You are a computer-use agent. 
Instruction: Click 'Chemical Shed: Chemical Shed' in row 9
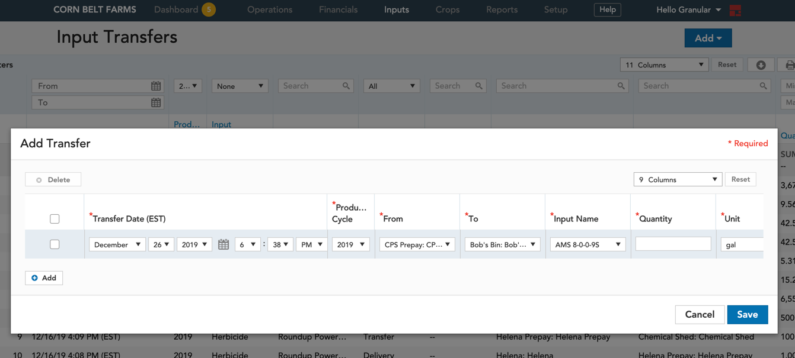(696, 337)
